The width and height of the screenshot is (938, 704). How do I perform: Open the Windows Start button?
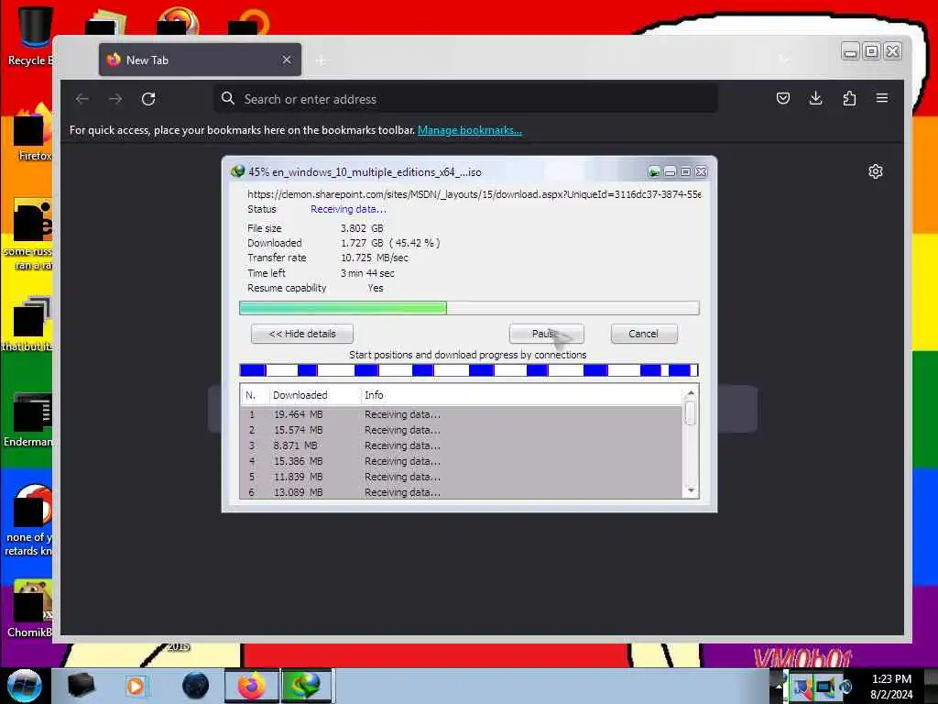[x=25, y=686]
